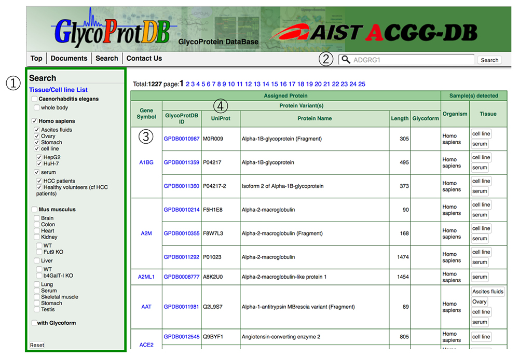This screenshot has height=357, width=519.
Task: Open the GPDB0010214 entry link
Action: click(x=182, y=210)
